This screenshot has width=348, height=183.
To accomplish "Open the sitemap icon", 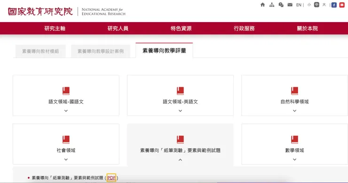I will pos(272,5).
